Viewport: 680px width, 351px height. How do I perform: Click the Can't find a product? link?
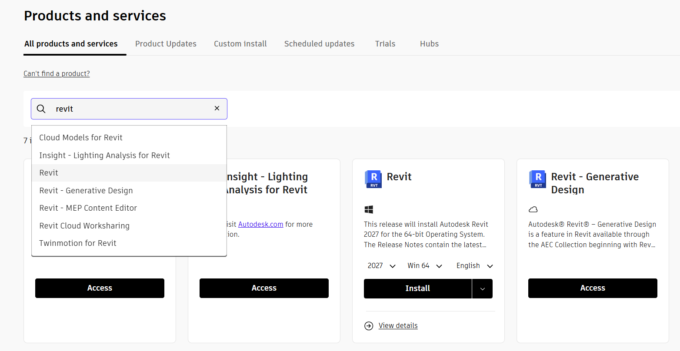(x=57, y=74)
